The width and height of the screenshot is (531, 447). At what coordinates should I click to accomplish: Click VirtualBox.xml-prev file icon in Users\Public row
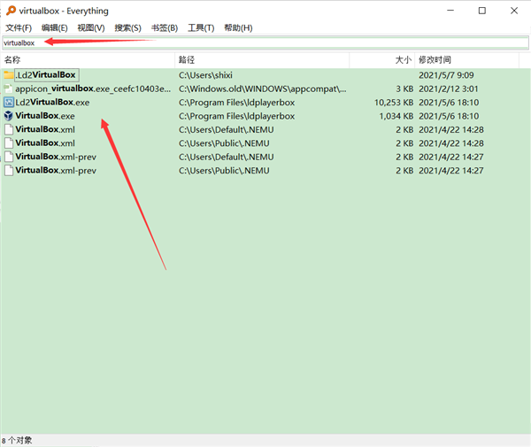click(x=9, y=170)
